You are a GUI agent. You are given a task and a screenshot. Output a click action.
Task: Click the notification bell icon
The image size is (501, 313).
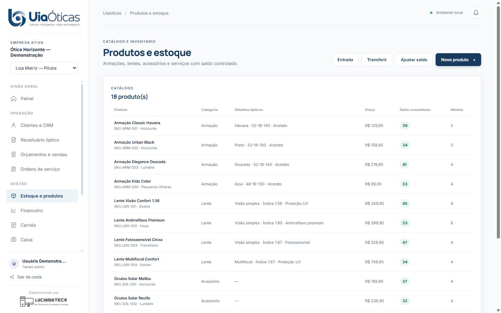(x=476, y=13)
